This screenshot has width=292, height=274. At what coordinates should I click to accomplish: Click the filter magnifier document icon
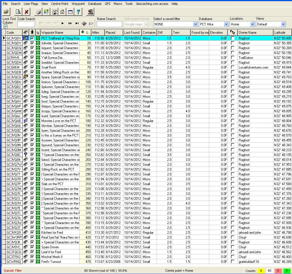[18, 12]
